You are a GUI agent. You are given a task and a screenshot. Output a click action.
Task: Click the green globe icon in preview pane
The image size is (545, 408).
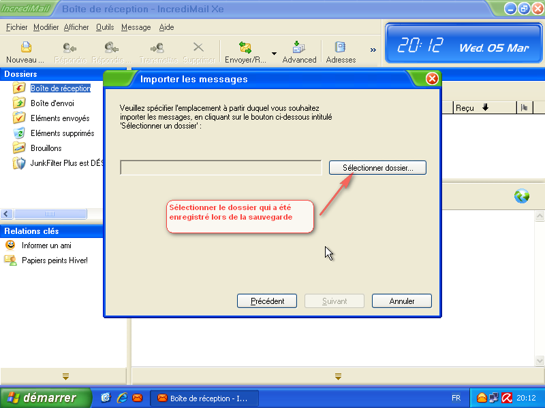point(522,196)
